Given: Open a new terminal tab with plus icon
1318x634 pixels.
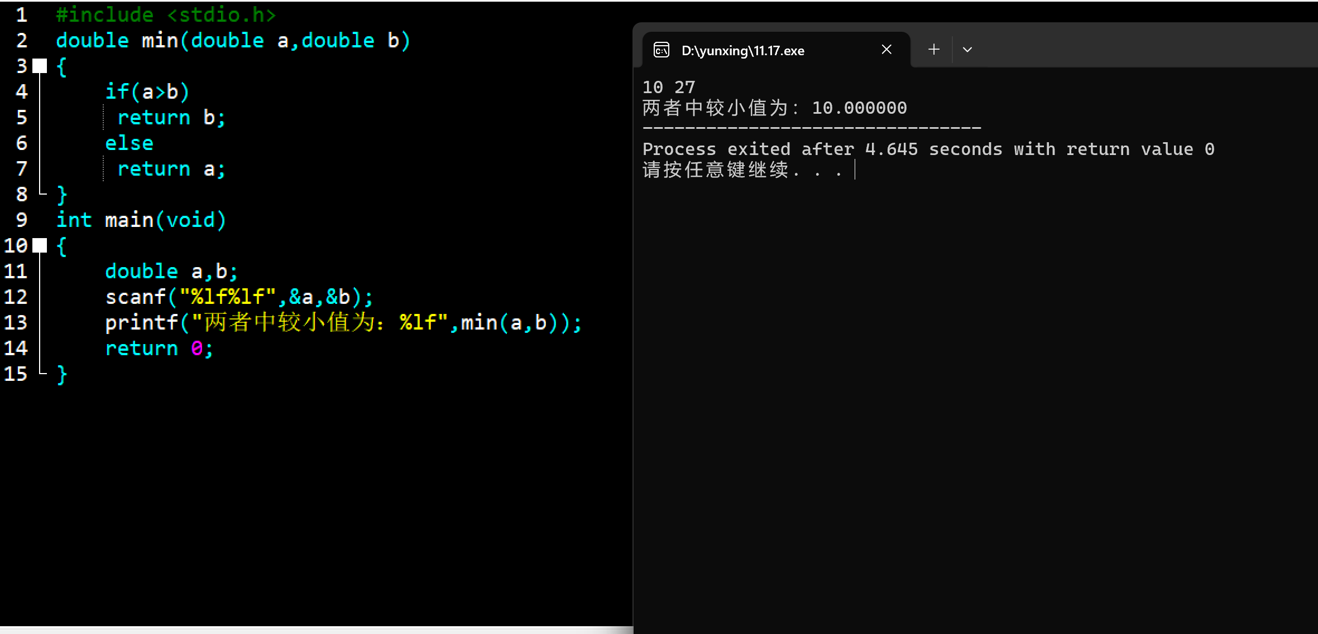Looking at the screenshot, I should point(933,50).
